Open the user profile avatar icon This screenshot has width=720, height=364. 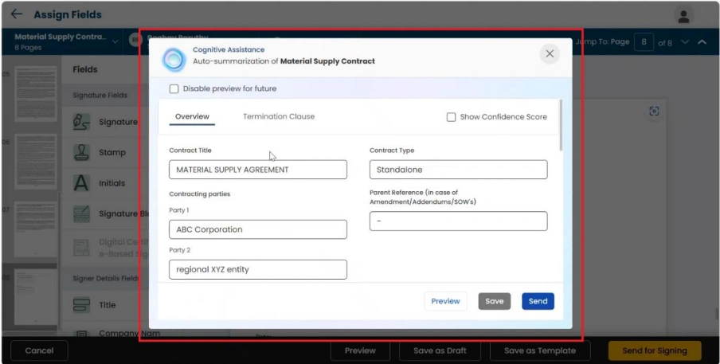tap(683, 17)
